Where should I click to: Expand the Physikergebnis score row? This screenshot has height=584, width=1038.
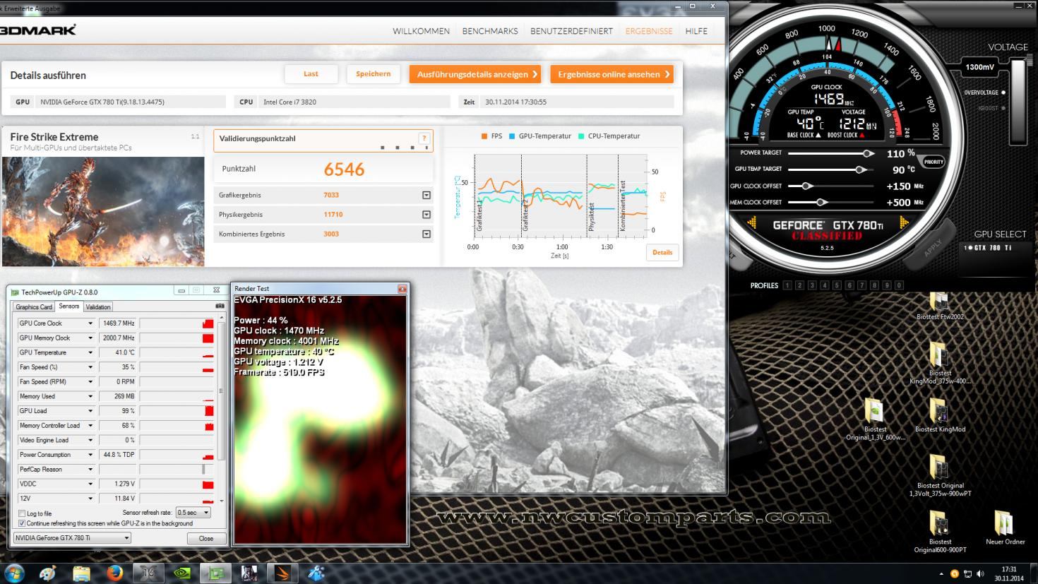tap(426, 215)
